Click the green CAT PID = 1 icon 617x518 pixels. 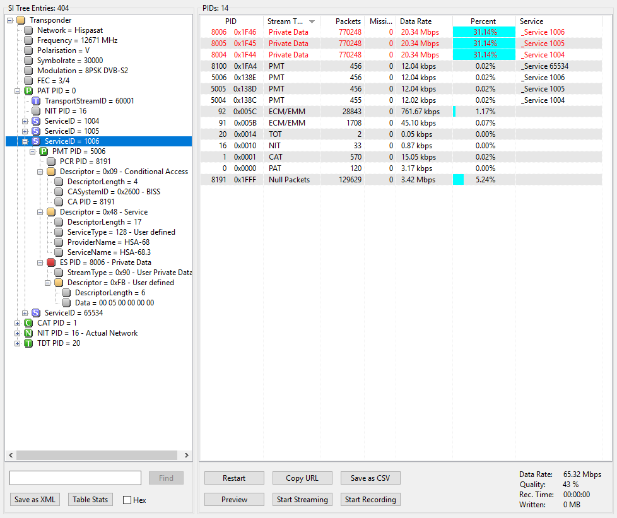click(28, 323)
